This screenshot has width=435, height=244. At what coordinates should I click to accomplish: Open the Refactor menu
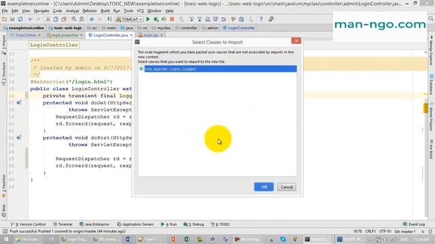pyautogui.click(x=90, y=11)
